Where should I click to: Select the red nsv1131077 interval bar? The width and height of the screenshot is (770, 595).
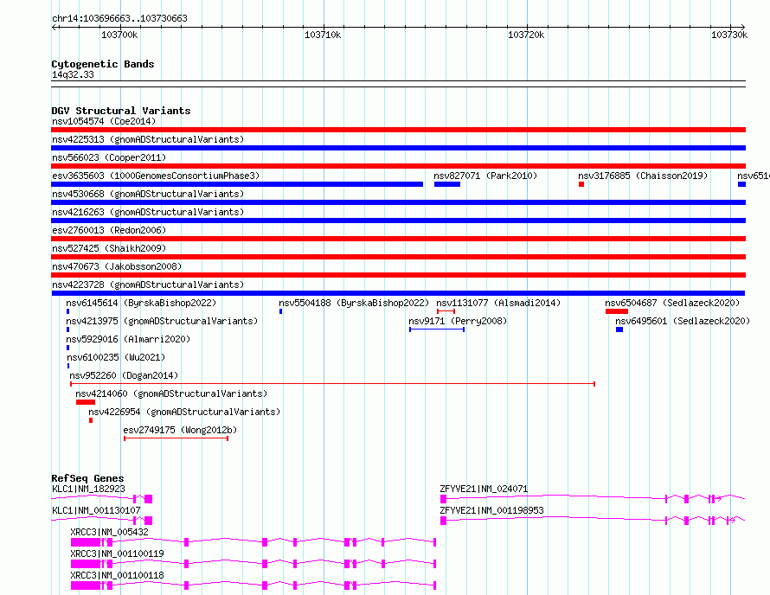446,311
